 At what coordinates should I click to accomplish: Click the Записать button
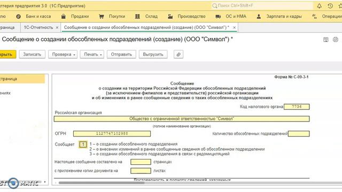tap(32, 54)
